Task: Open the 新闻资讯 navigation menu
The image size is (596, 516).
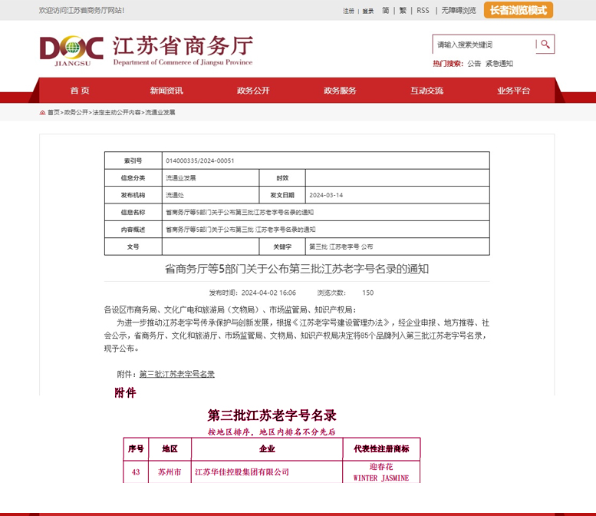Action: [x=166, y=91]
